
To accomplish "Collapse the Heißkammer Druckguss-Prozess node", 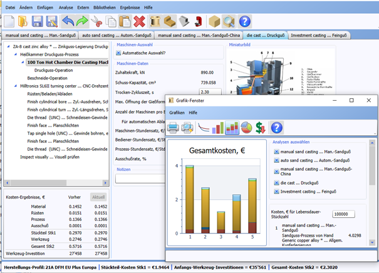I will [x=16, y=54].
